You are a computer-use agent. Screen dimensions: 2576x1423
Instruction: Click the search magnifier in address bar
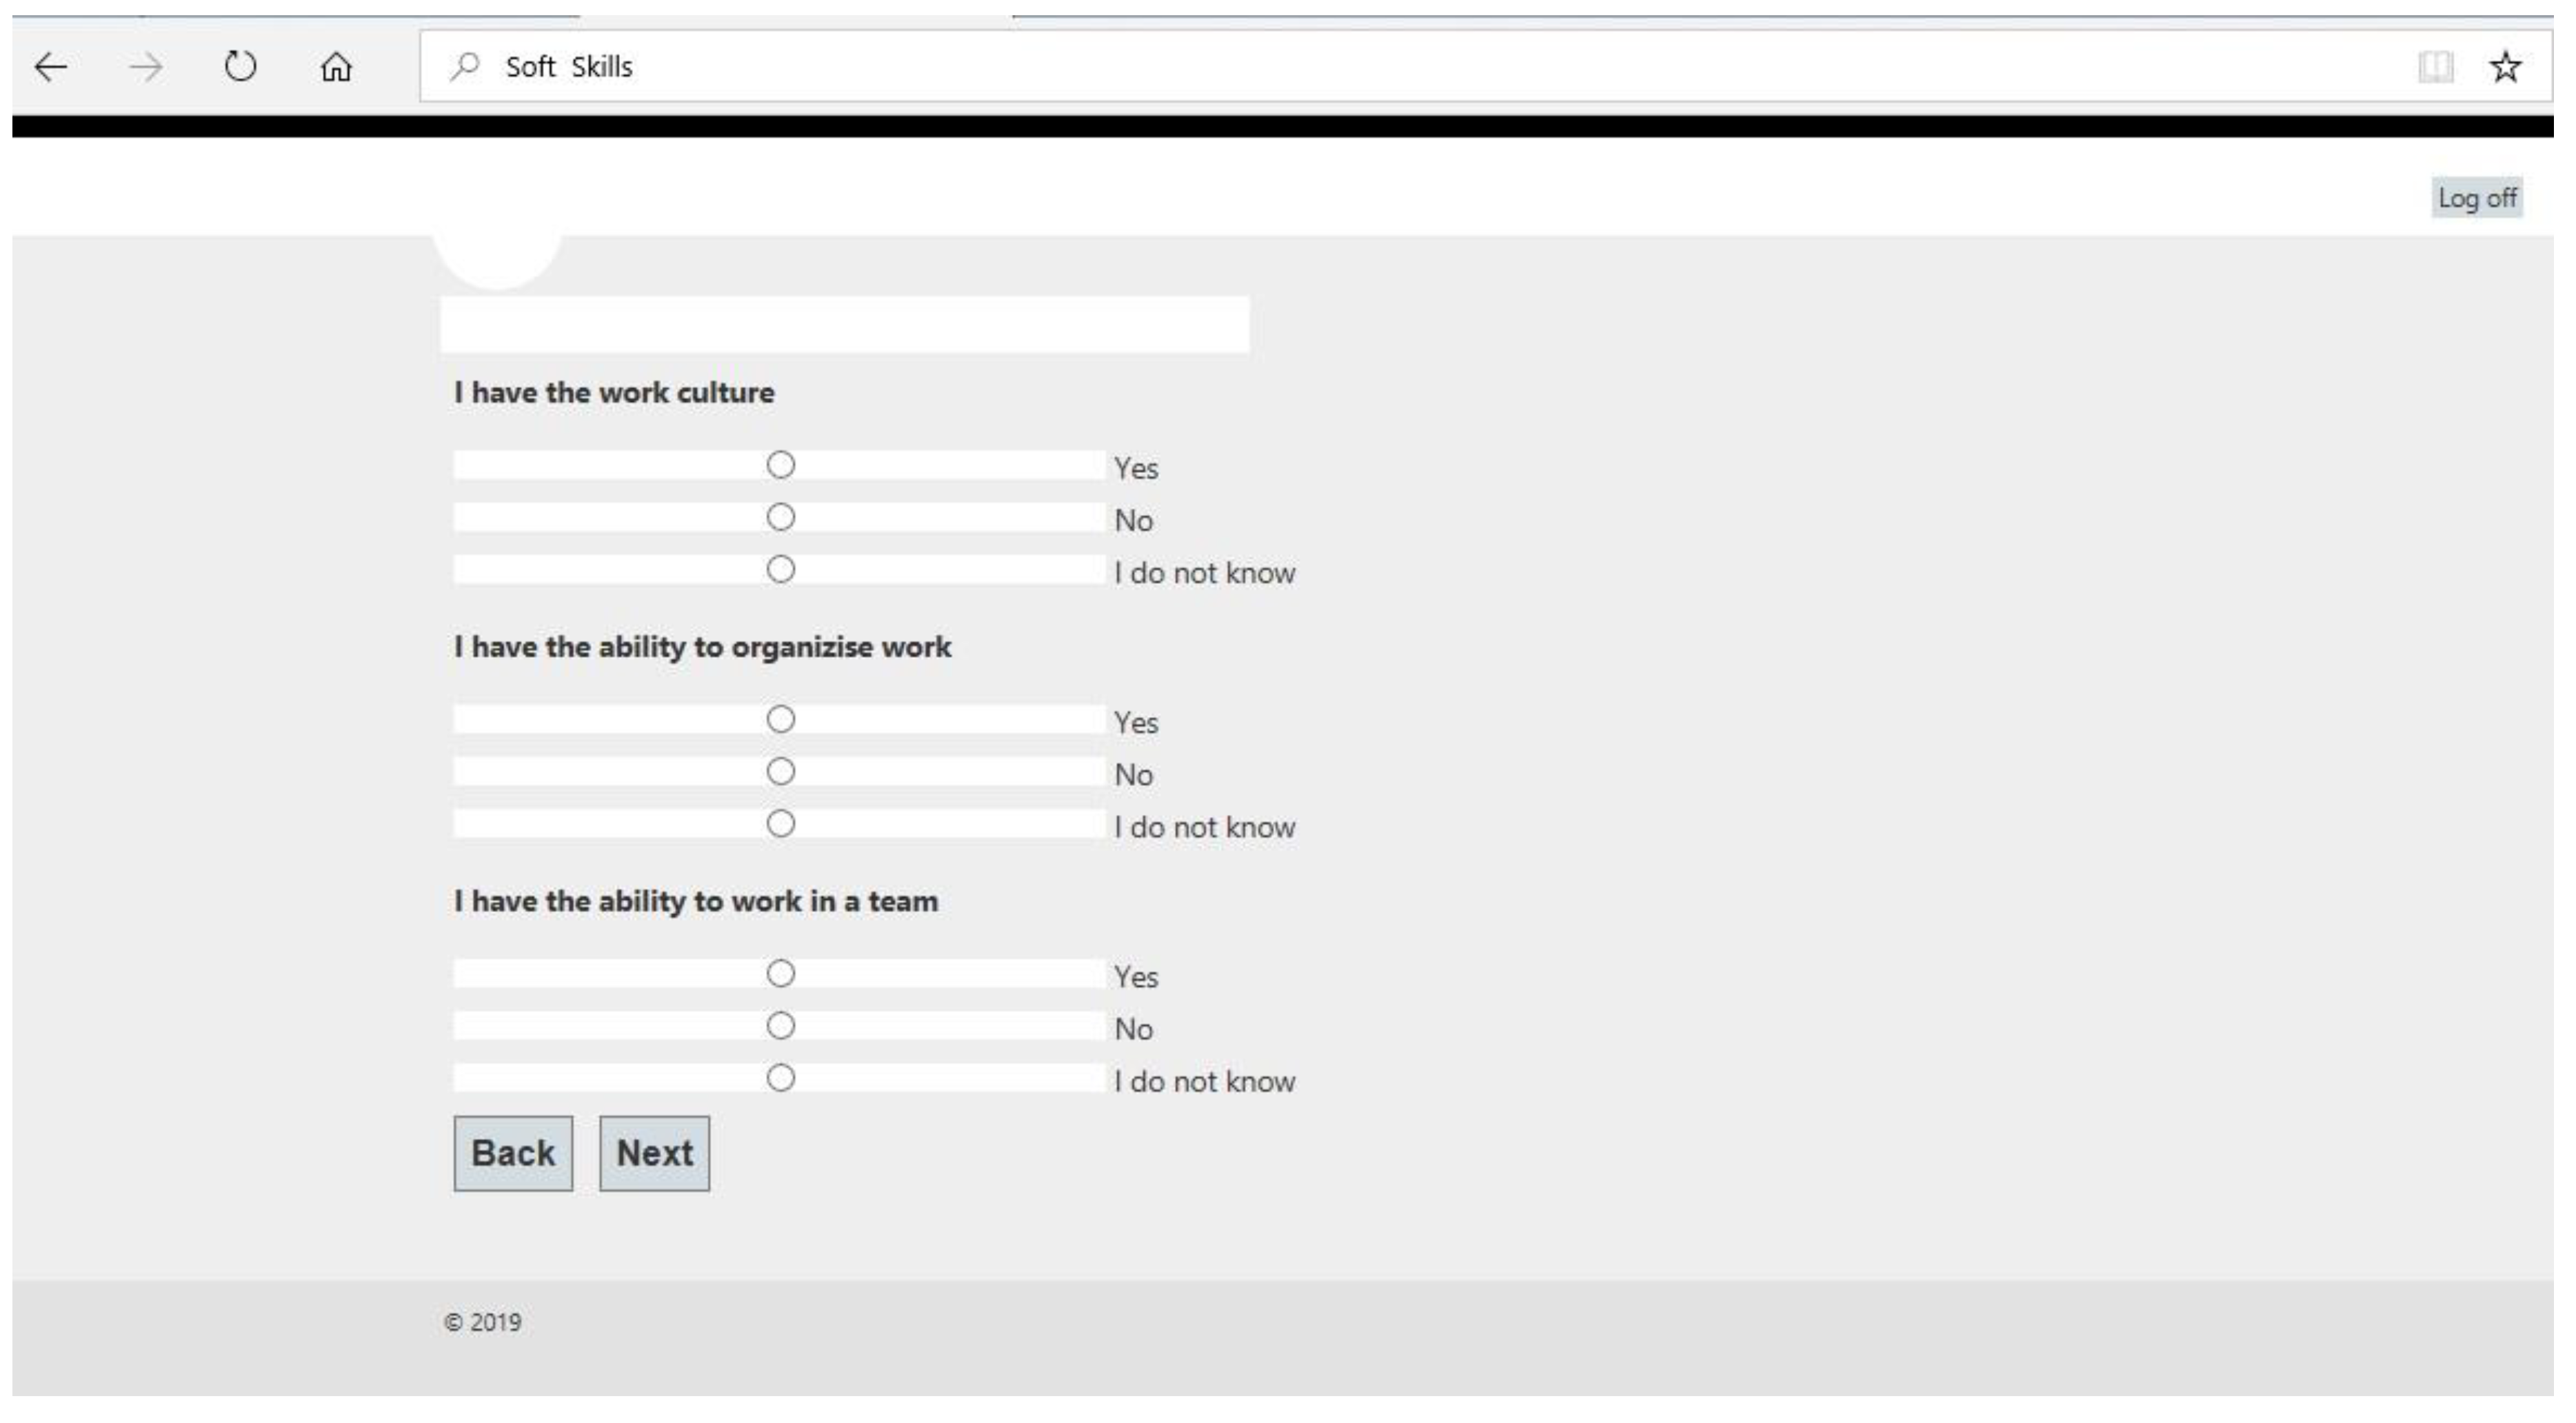pyautogui.click(x=465, y=67)
